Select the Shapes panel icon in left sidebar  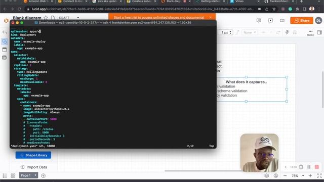click(x=5, y=41)
